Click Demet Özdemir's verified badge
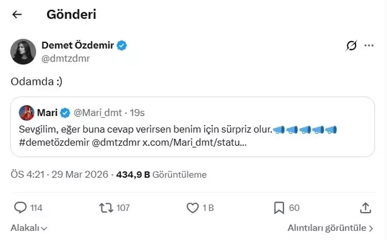Image resolution: width=387 pixels, height=240 pixels. [x=122, y=45]
